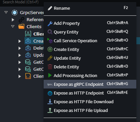
Task: Click the pencil icon beside Rename
Action: pyautogui.click(x=50, y=8)
